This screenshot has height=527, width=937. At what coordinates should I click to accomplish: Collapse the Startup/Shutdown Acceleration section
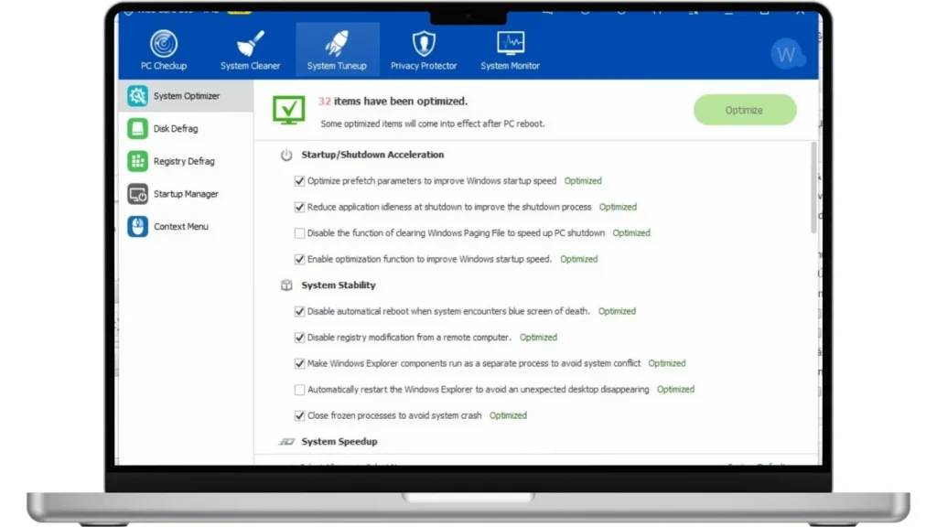372,156
